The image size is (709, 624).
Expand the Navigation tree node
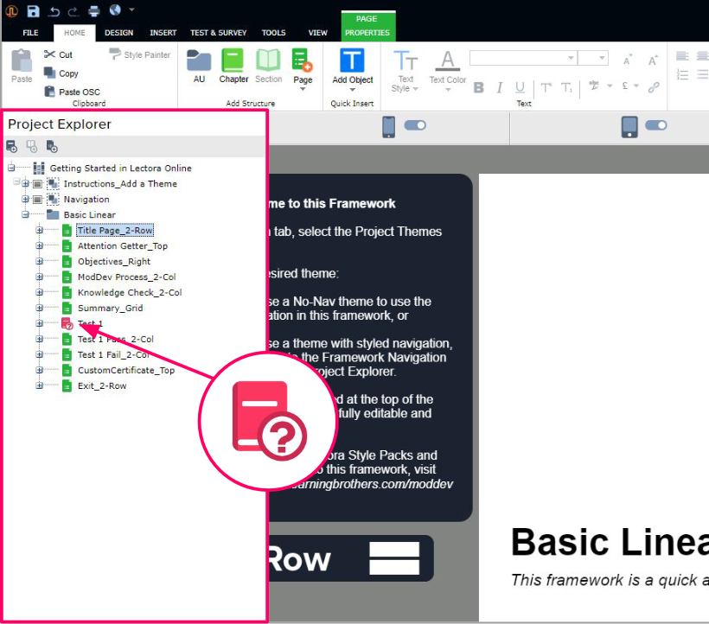(x=25, y=200)
